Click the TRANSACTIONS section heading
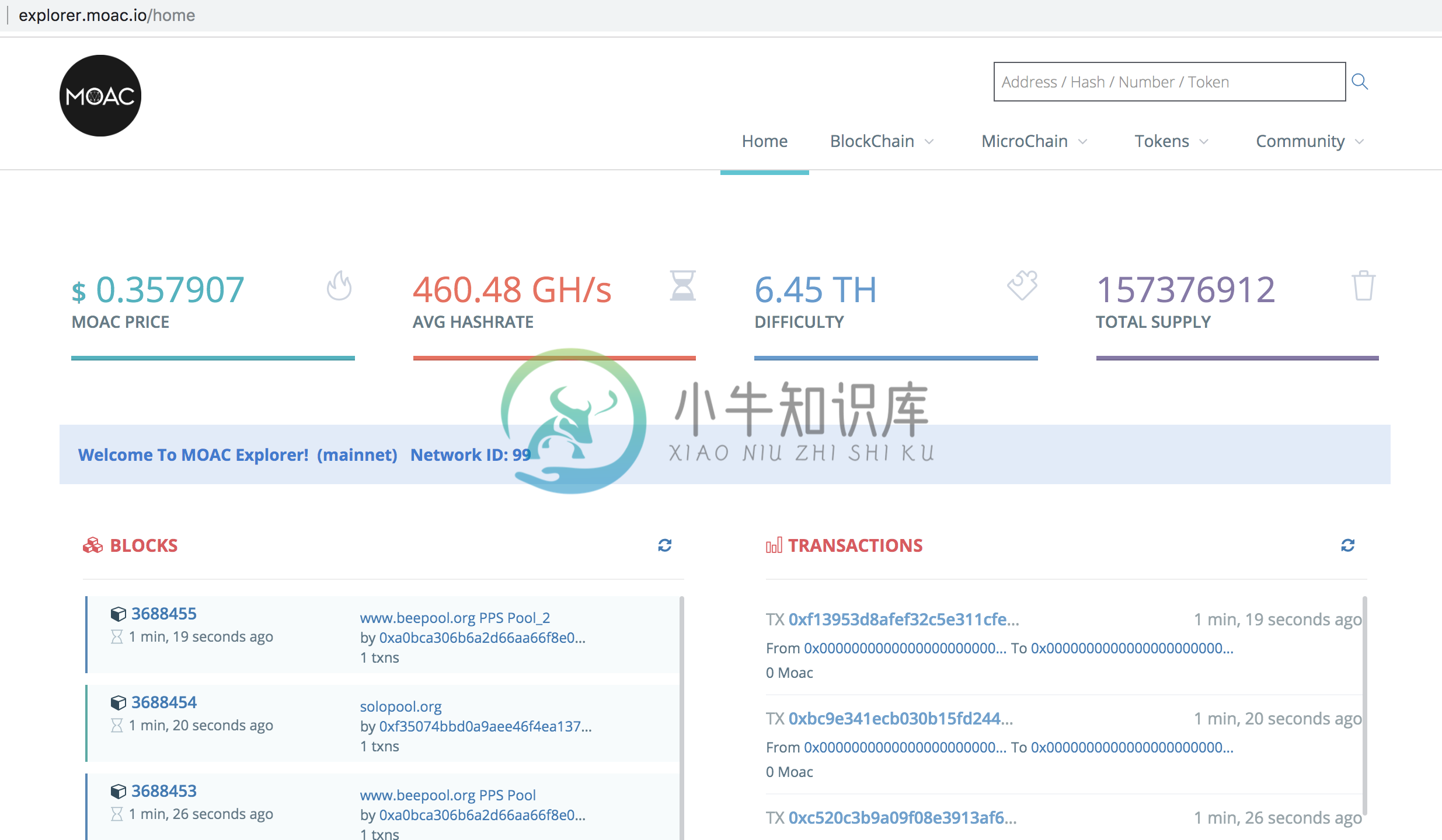Viewport: 1442px width, 840px height. (x=855, y=545)
